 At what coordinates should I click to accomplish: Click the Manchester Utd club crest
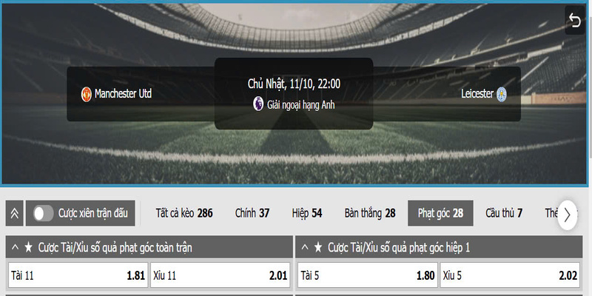87,94
